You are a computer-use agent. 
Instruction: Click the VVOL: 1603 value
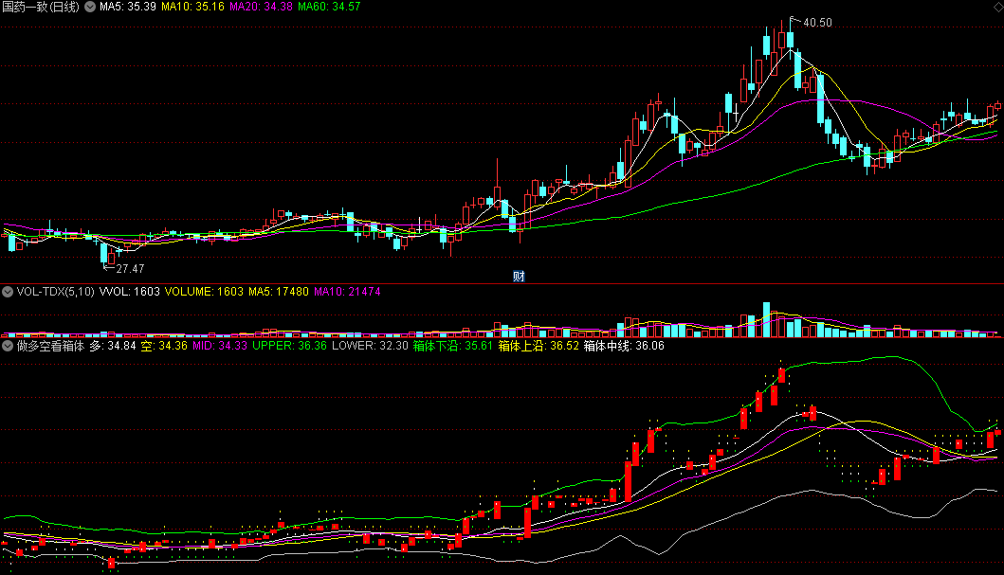coord(129,292)
